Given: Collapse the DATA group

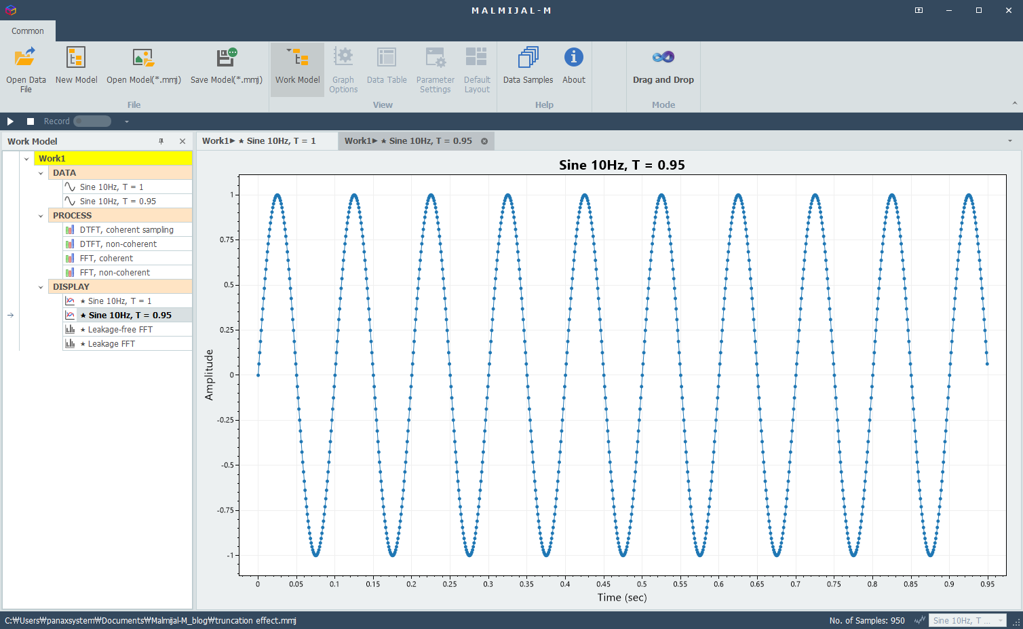Looking at the screenshot, I should click(x=41, y=173).
